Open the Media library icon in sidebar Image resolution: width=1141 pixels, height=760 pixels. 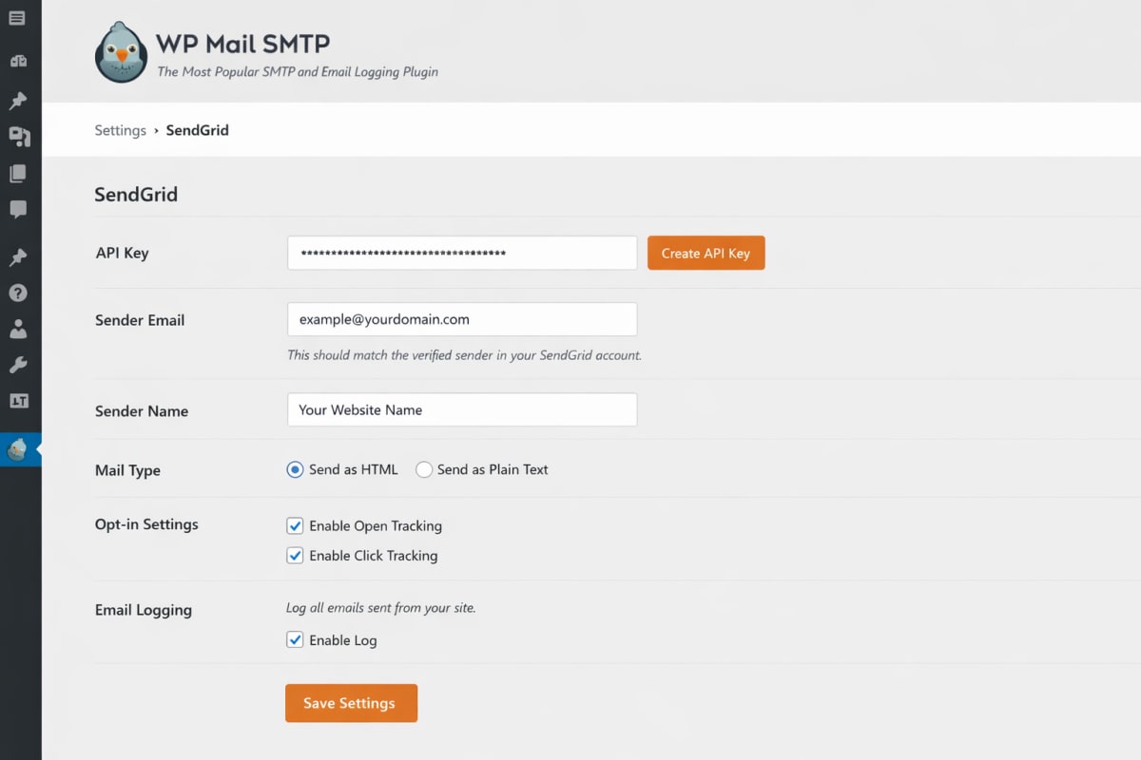coord(20,137)
